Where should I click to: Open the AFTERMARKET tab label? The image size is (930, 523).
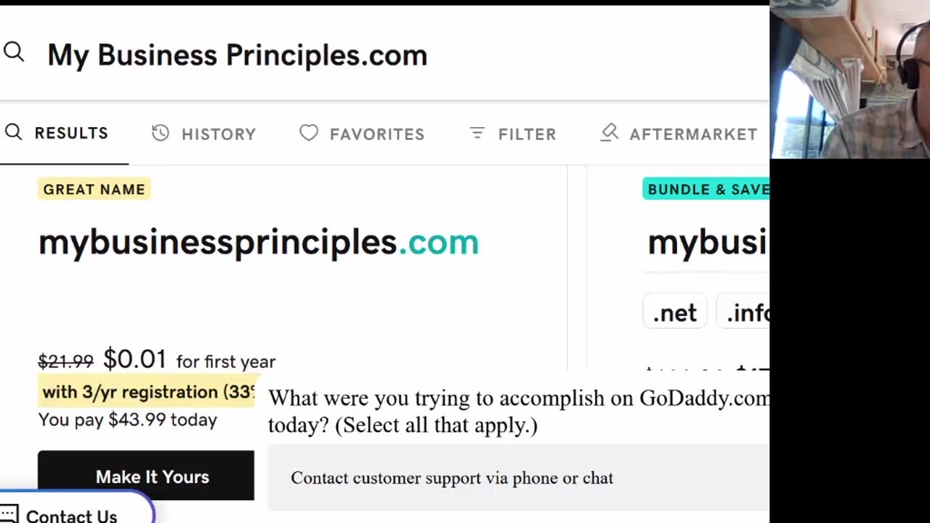[693, 134]
